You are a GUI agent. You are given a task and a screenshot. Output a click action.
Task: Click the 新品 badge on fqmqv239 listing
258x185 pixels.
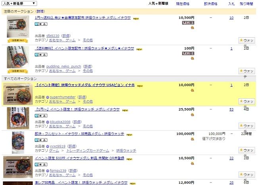tap(41, 164)
